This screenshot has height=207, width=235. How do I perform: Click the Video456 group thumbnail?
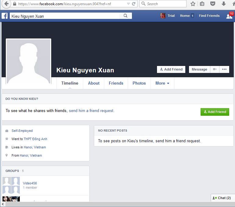pyautogui.click(x=11, y=185)
